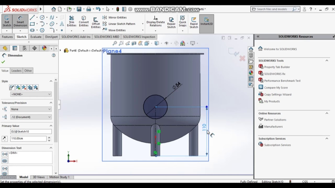Viewport: 335px width, 188px height.
Task: Click Exit Sketch button
Action: pyautogui.click(x=7, y=21)
